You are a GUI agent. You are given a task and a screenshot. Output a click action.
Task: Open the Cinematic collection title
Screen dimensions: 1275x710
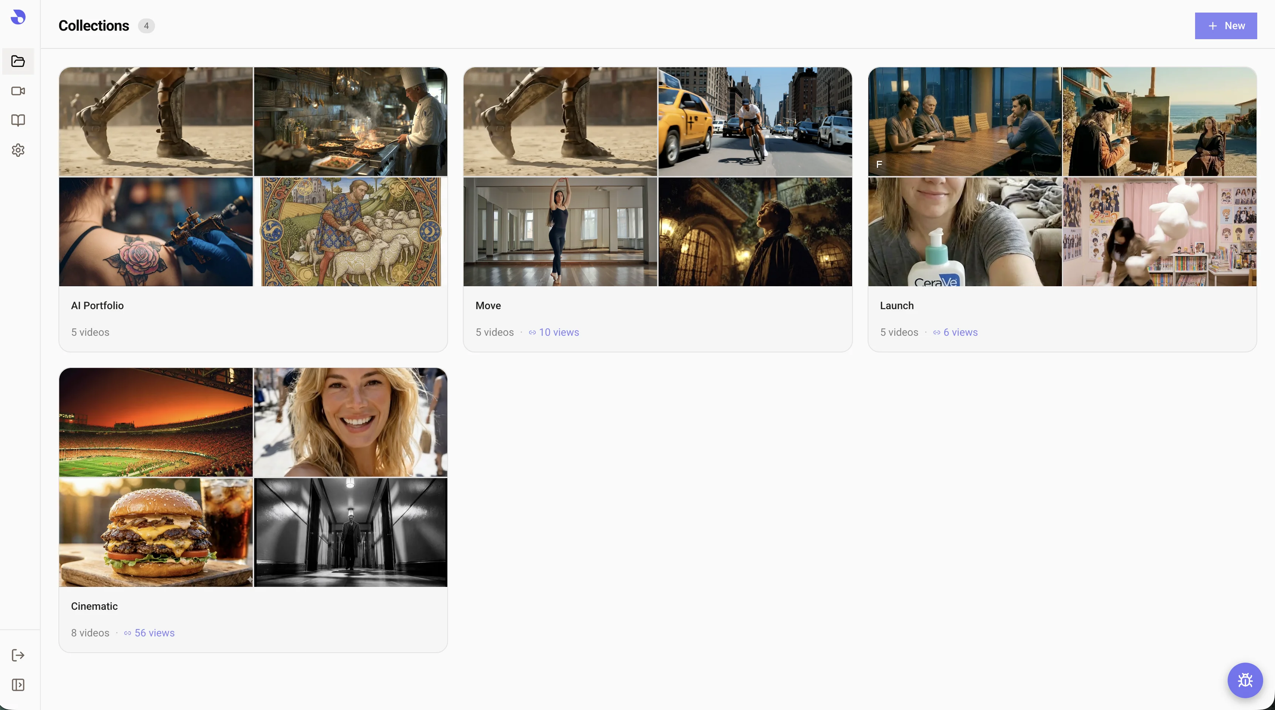pyautogui.click(x=95, y=606)
